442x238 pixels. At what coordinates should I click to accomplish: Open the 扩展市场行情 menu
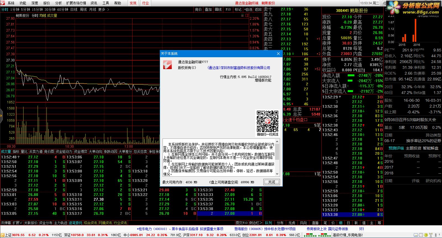coord(76,3)
